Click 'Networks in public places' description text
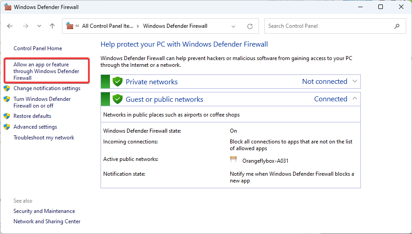 tap(171, 115)
